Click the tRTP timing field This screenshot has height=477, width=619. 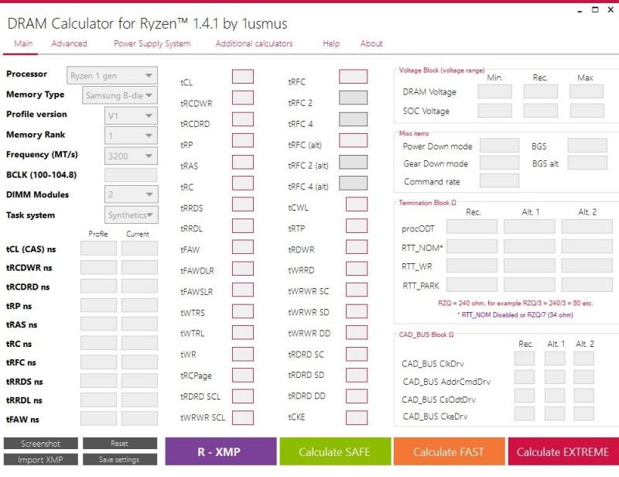click(x=357, y=225)
